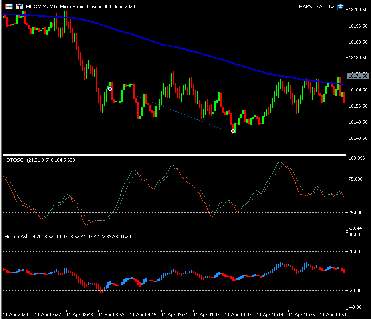Viewport: 371px width, 319px height.
Task: Click the 11 Apr 09:31 time label
Action: point(175,314)
